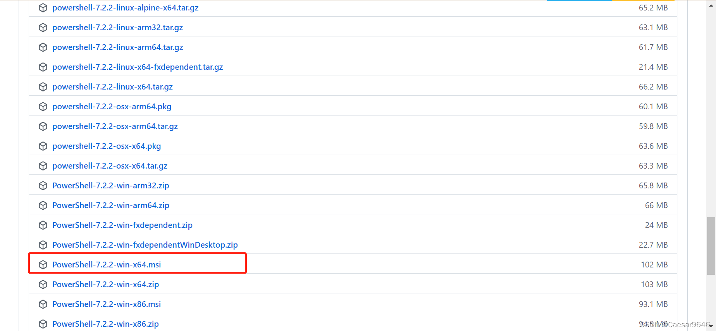
Task: Click package icon beside osx-x64.tar.gz
Action: pos(43,166)
